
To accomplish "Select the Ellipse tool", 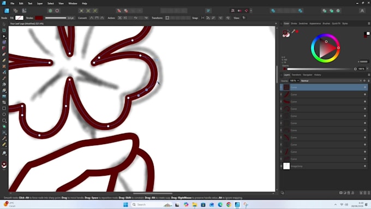I will [x=4, y=115].
